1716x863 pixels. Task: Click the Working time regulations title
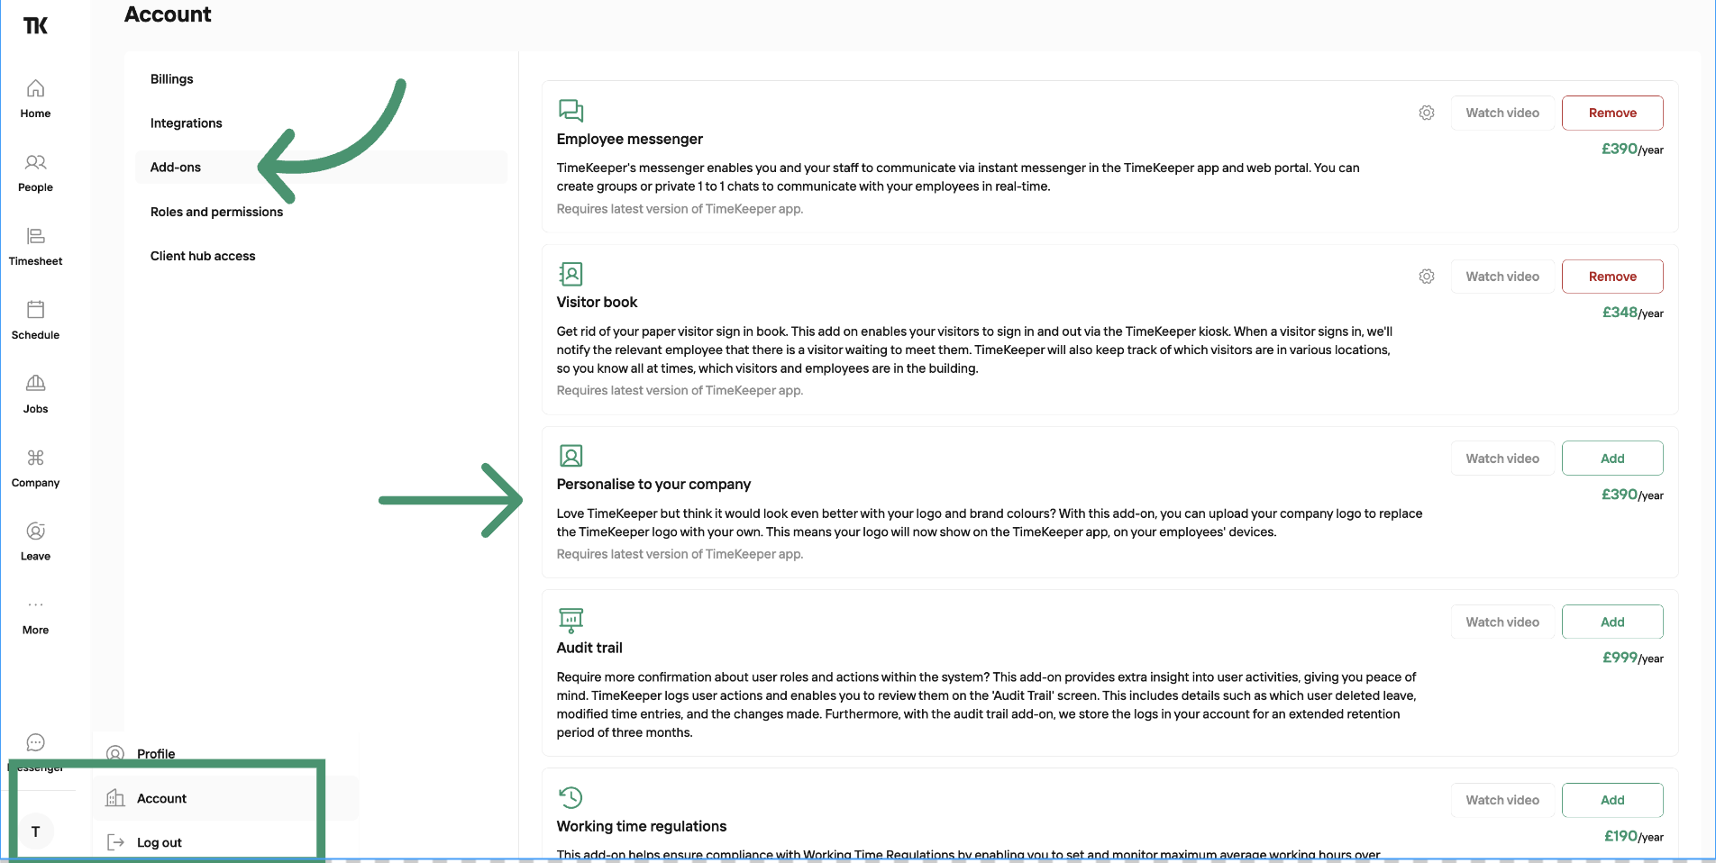click(642, 827)
